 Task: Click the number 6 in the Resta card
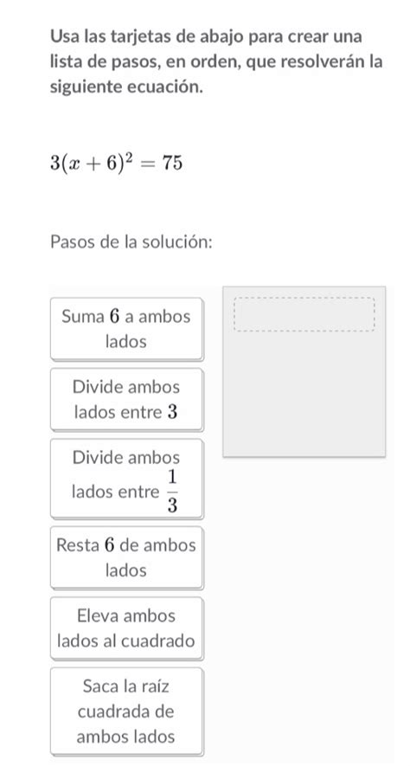(110, 545)
